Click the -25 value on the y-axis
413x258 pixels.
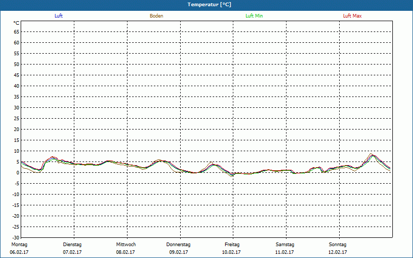16,227
